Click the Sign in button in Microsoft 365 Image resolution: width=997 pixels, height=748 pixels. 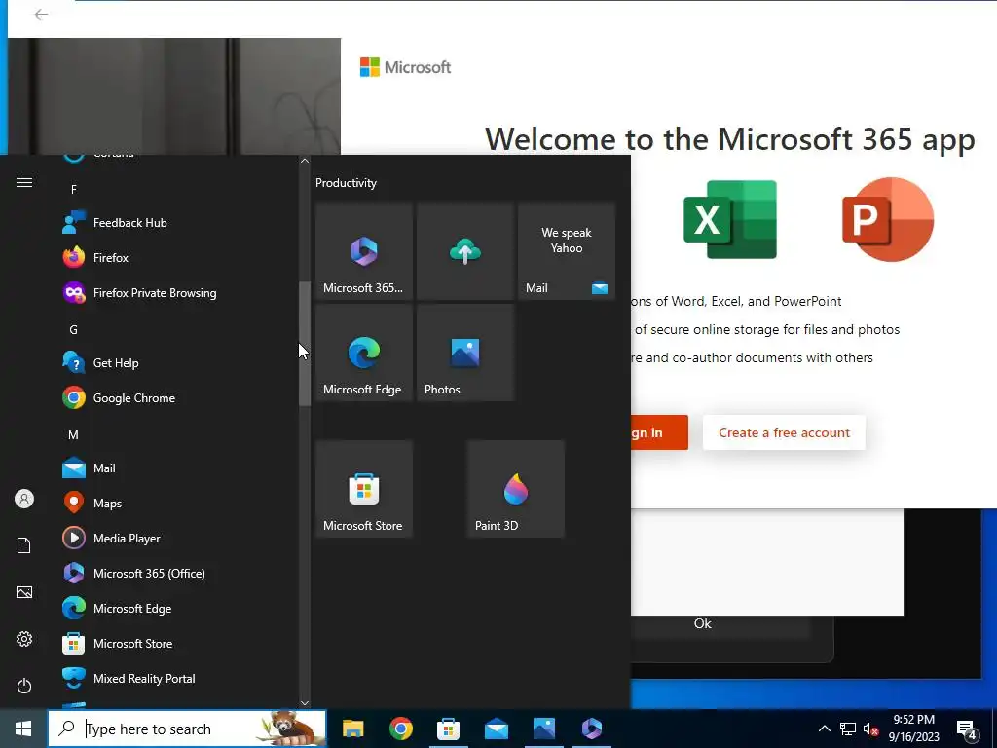[x=659, y=432]
